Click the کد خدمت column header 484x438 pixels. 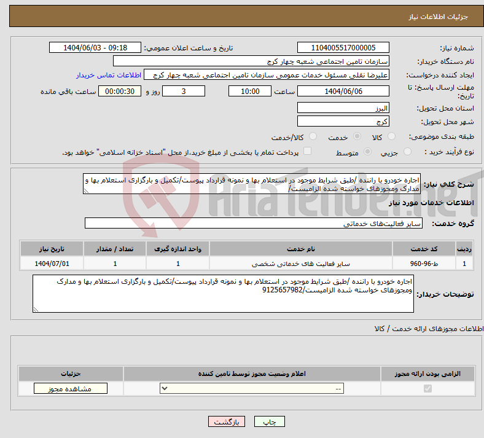[424, 249]
